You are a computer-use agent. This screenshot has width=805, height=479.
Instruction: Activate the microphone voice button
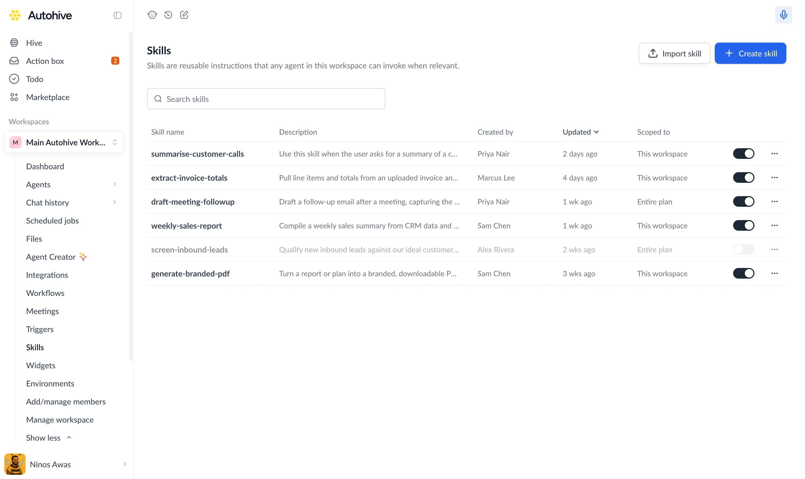[783, 15]
